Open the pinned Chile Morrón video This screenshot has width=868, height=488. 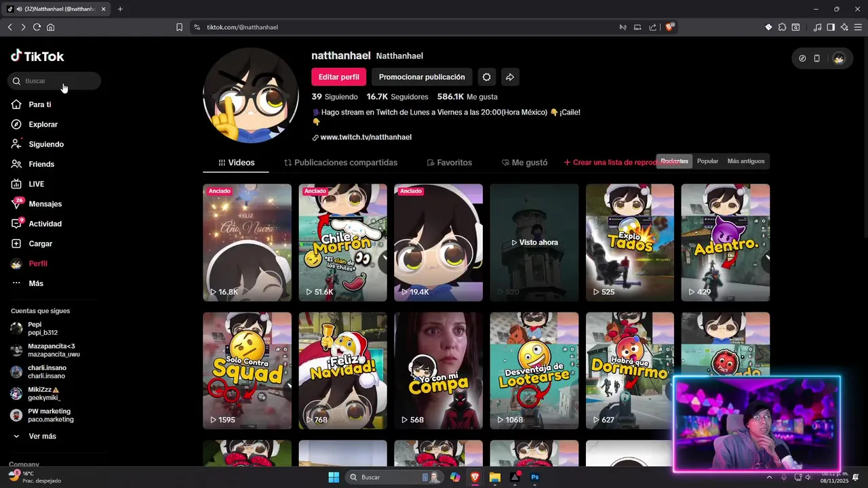click(342, 243)
